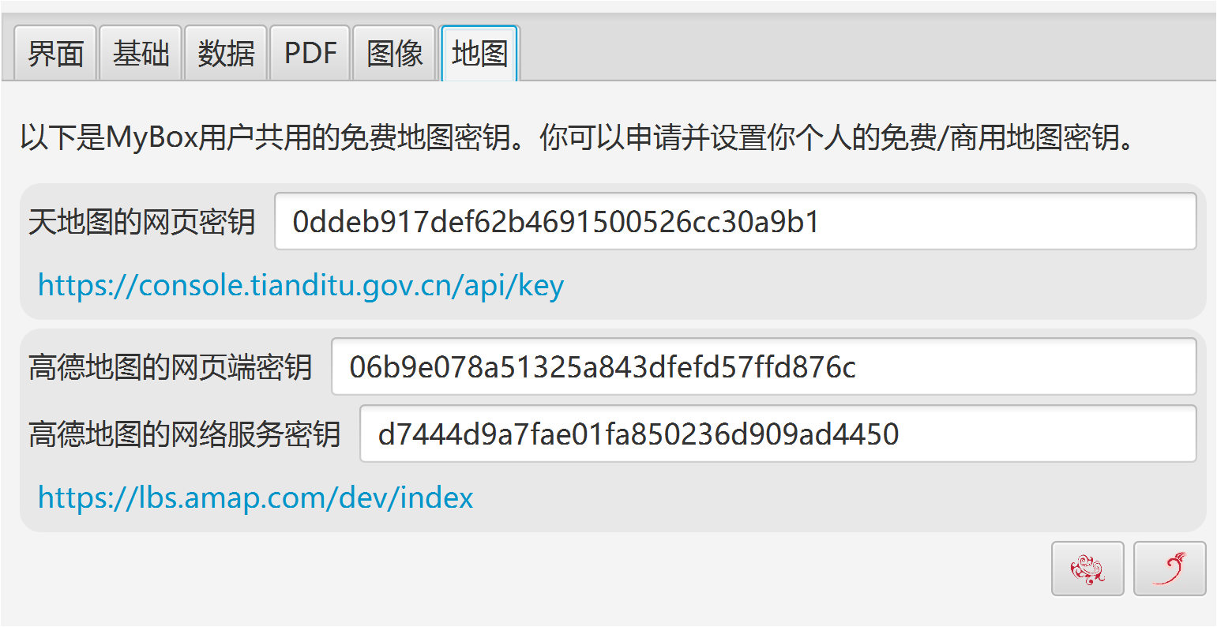Open the 基础 tab

pyautogui.click(x=141, y=54)
